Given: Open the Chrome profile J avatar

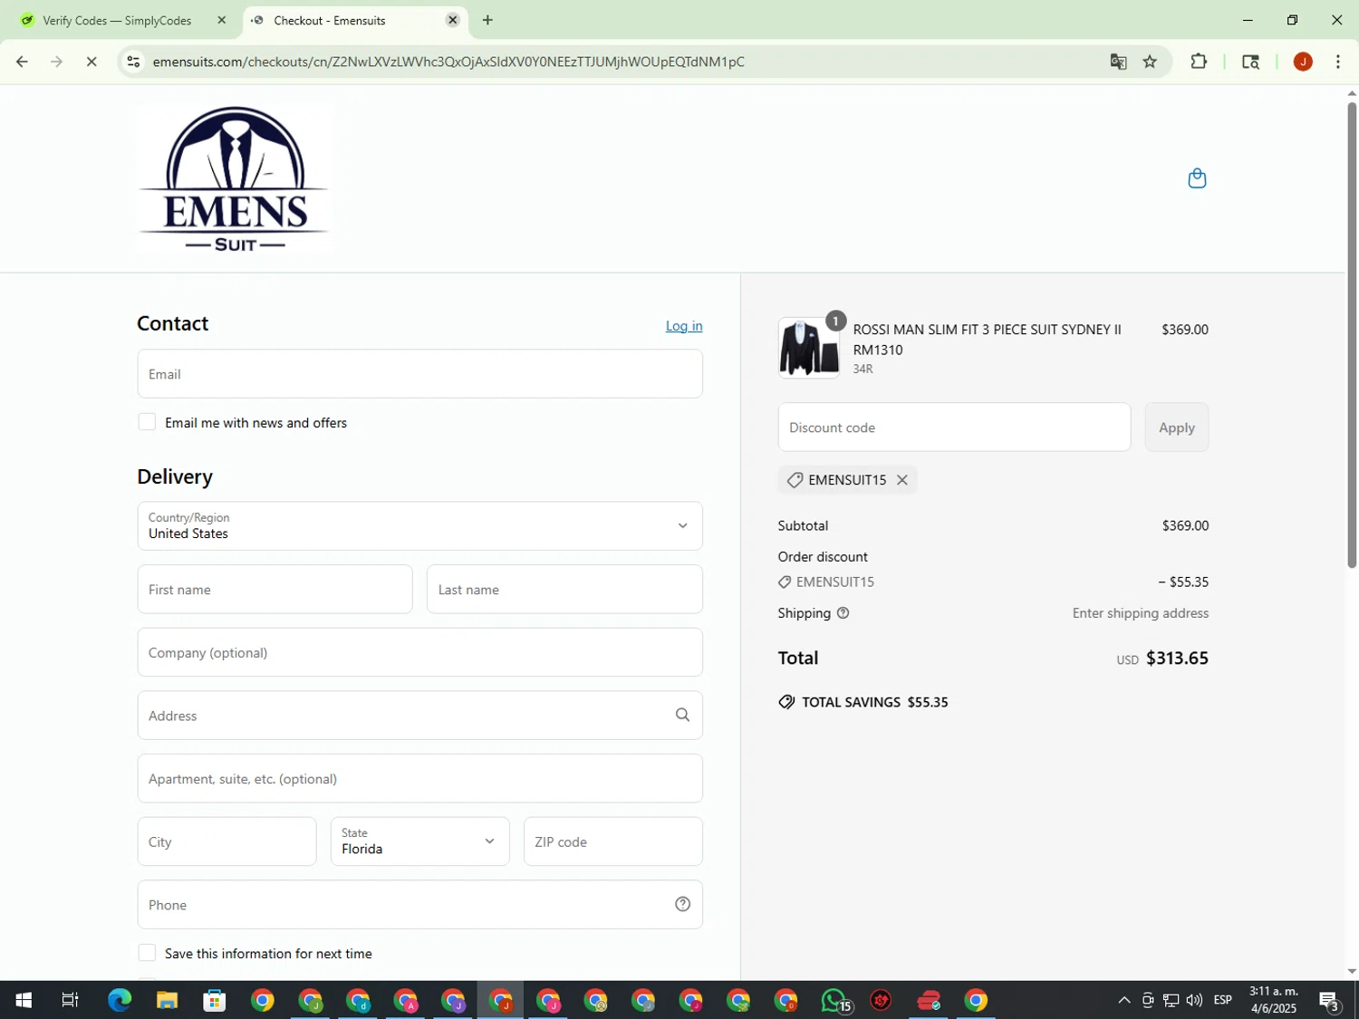Looking at the screenshot, I should 1303,62.
